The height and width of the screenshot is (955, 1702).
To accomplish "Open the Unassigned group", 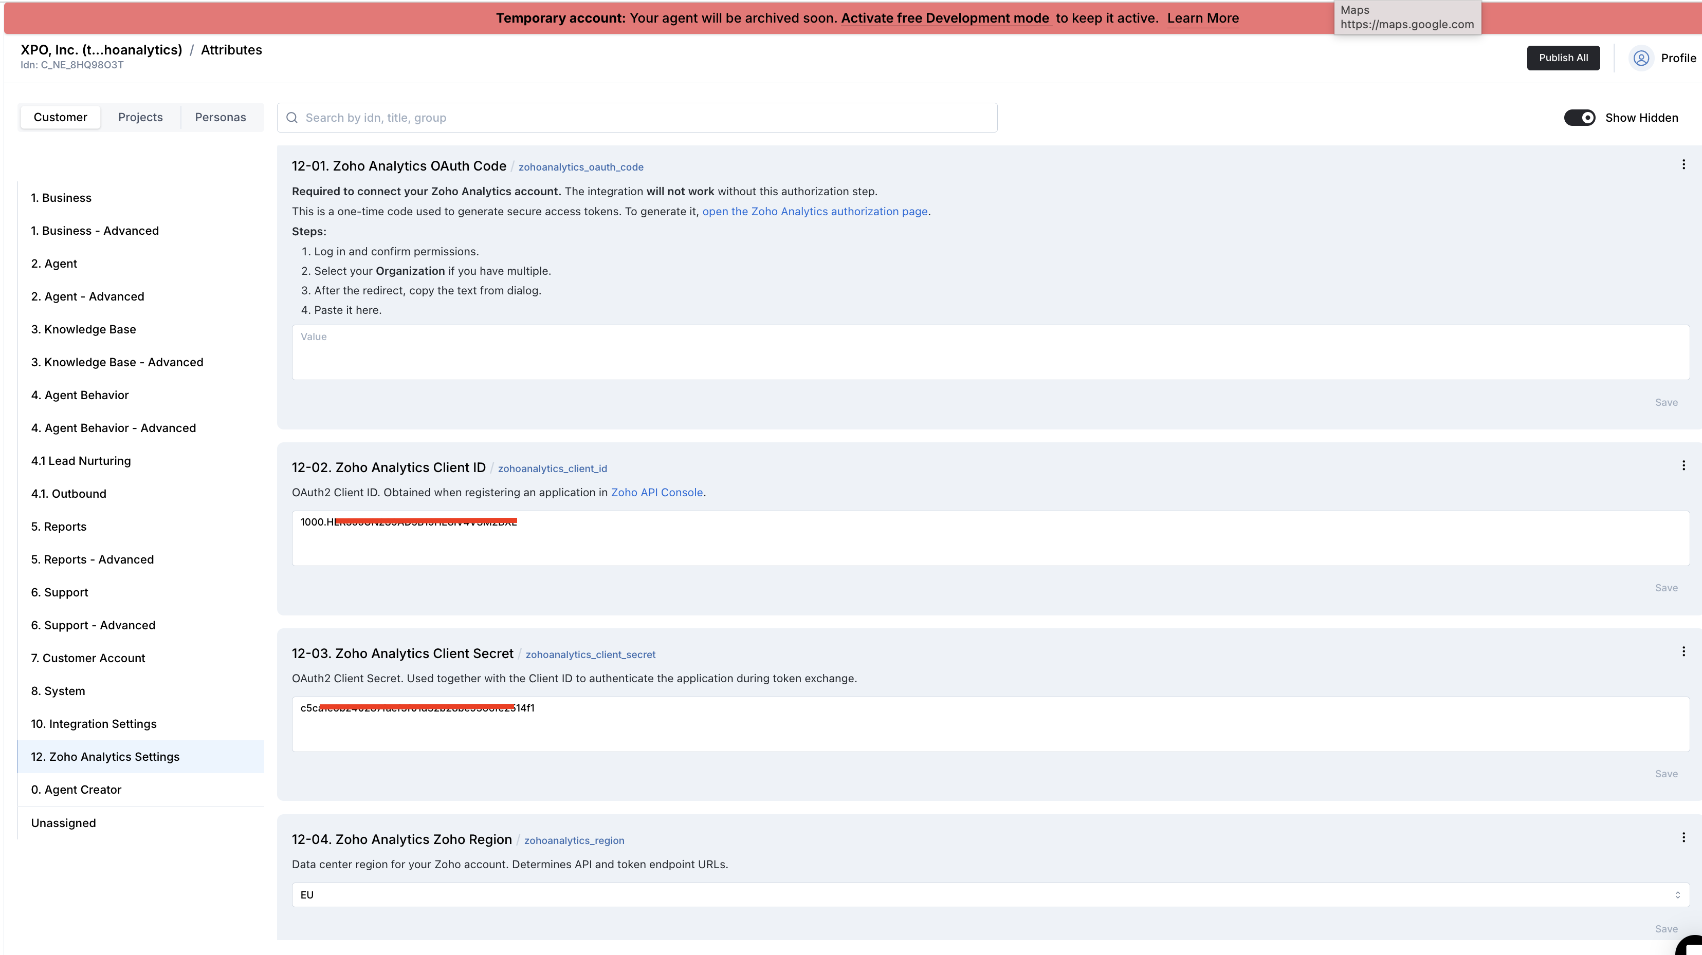I will pos(141,823).
